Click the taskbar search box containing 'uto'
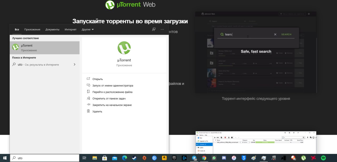 tap(44, 158)
